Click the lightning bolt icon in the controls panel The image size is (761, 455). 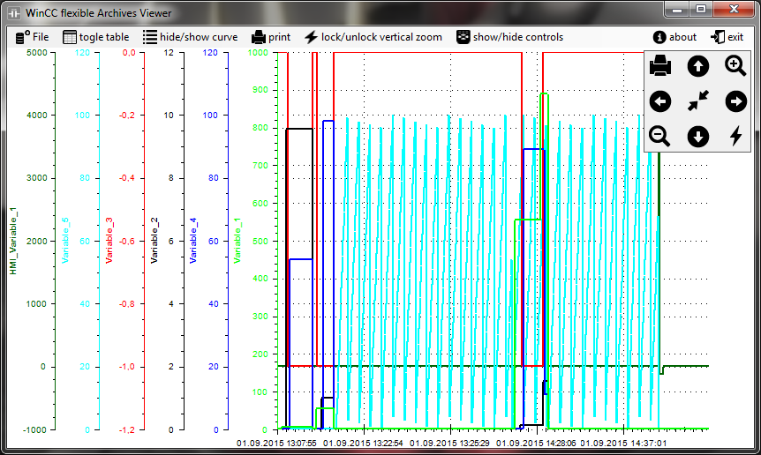(735, 136)
